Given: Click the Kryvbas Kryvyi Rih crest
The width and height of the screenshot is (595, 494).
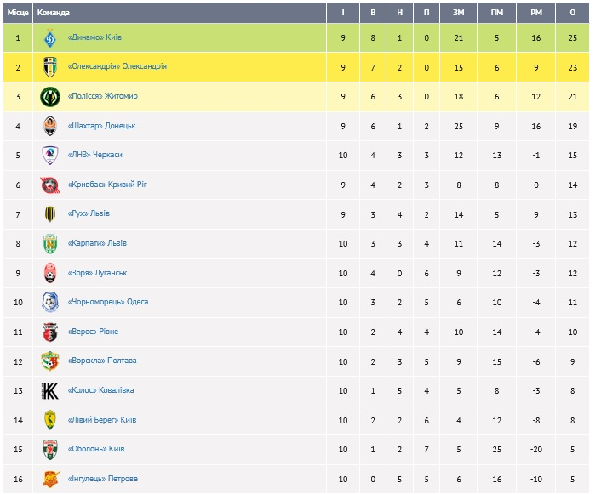Looking at the screenshot, I should [x=50, y=185].
